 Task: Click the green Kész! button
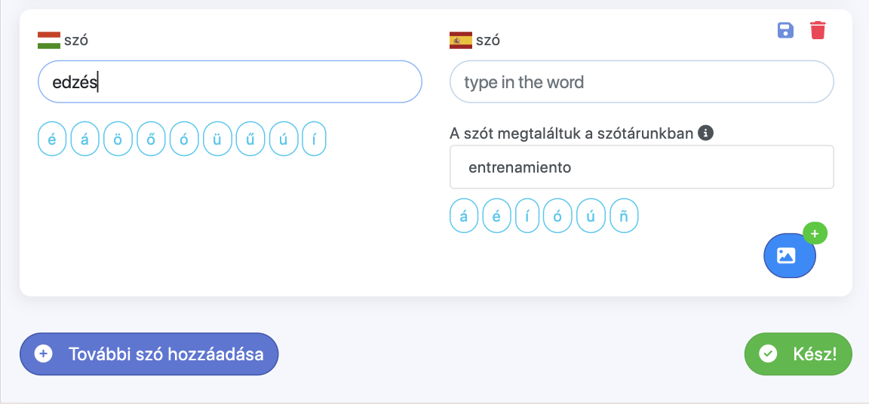[798, 353]
